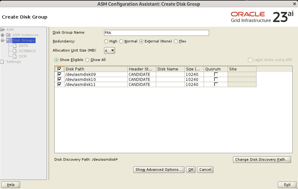
Task: Open Settings in the navigation tree
Action: point(14,62)
